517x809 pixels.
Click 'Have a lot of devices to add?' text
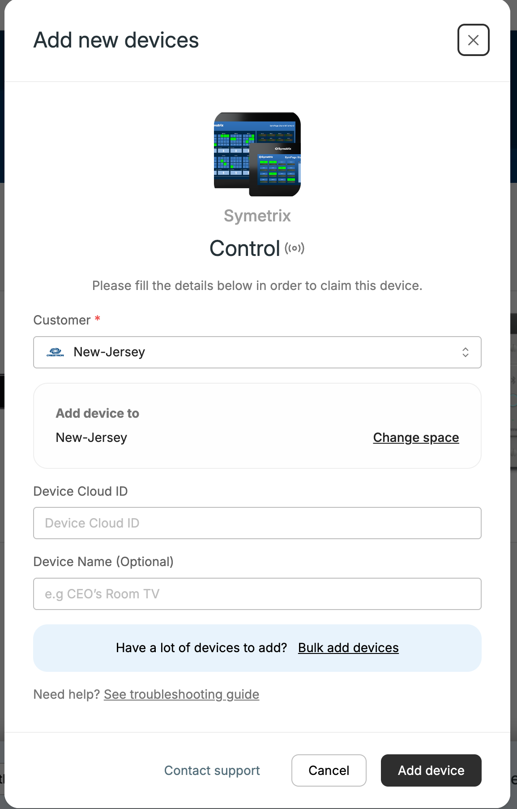pos(201,648)
